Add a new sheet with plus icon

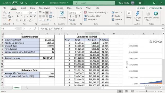click(x=27, y=88)
